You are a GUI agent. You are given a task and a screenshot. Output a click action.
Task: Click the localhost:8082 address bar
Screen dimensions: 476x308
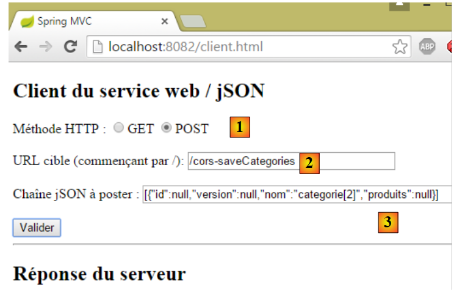click(x=244, y=47)
